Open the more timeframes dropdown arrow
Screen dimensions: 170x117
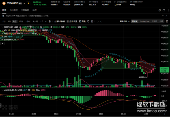46,21
